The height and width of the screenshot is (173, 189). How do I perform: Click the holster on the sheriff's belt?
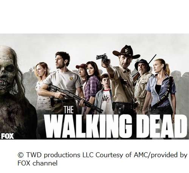[118, 108]
